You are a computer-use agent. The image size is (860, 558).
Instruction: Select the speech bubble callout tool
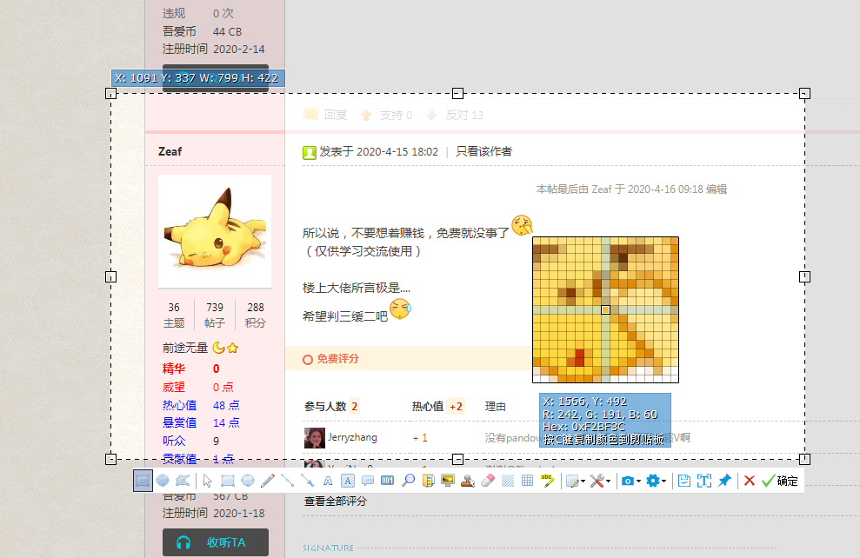368,481
